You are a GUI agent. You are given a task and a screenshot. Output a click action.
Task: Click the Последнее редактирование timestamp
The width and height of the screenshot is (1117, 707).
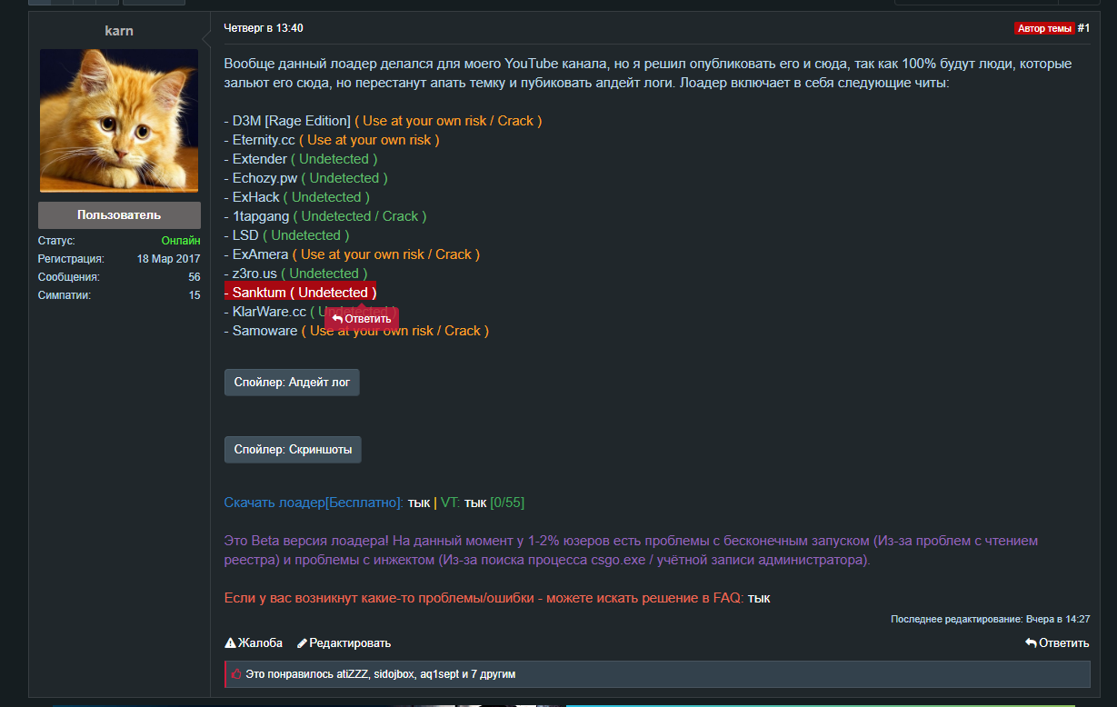(990, 619)
